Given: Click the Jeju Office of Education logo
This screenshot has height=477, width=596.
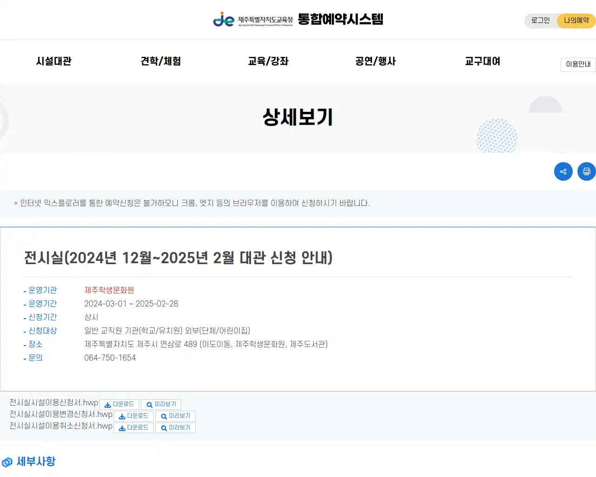Looking at the screenshot, I should click(253, 20).
